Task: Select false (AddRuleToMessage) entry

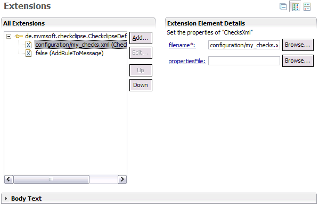Action: [x=69, y=53]
